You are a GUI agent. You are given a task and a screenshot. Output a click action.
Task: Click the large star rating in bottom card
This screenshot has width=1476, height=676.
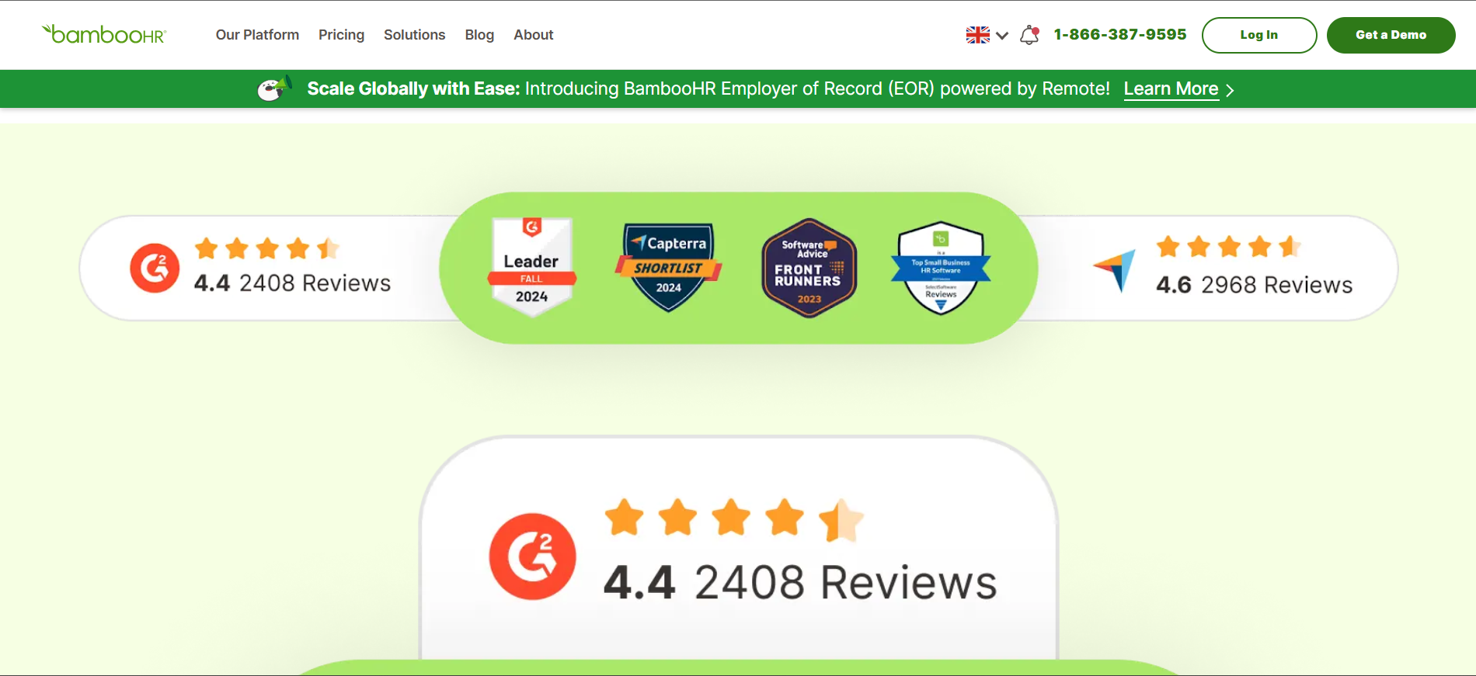(x=734, y=518)
